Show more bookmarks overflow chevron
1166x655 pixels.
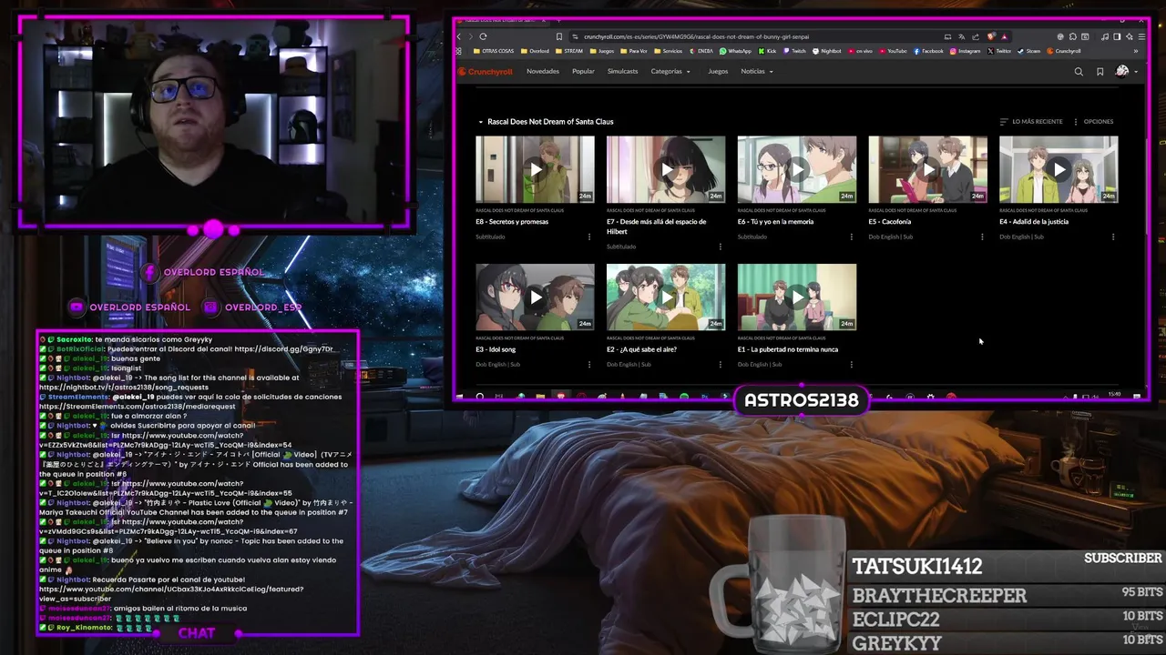coord(1136,51)
